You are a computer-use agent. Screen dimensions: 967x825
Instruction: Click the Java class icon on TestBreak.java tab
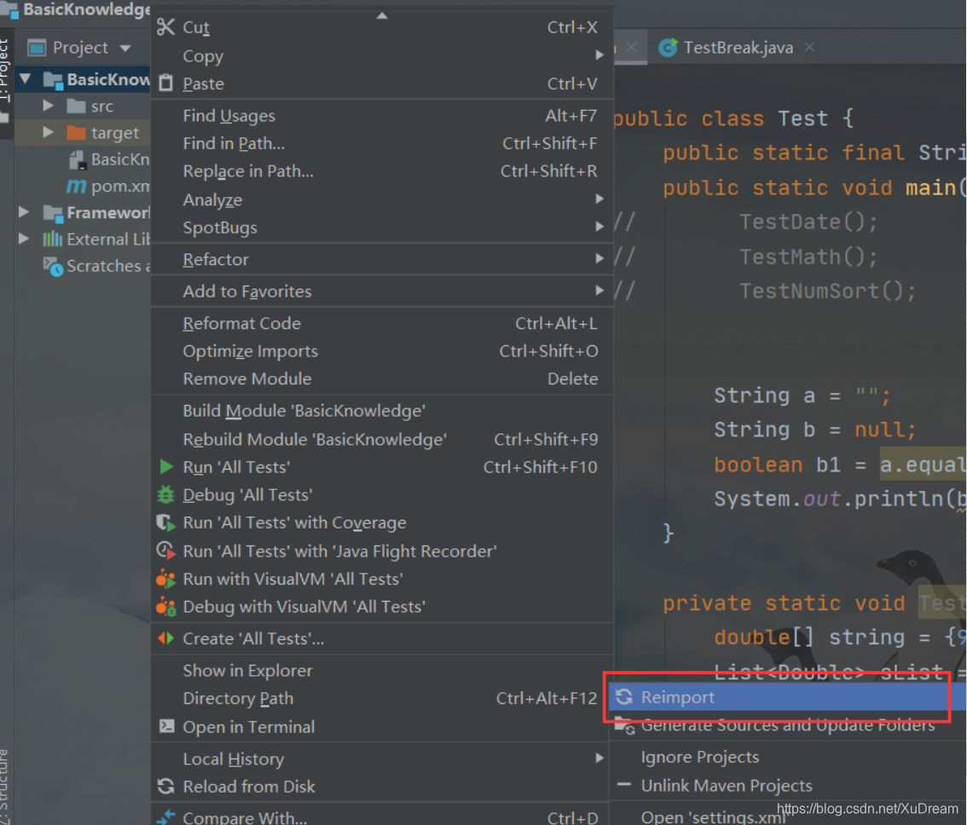coord(668,48)
